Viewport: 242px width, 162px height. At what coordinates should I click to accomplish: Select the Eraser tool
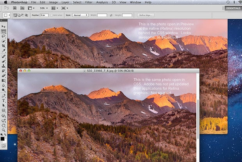click(x=4, y=75)
